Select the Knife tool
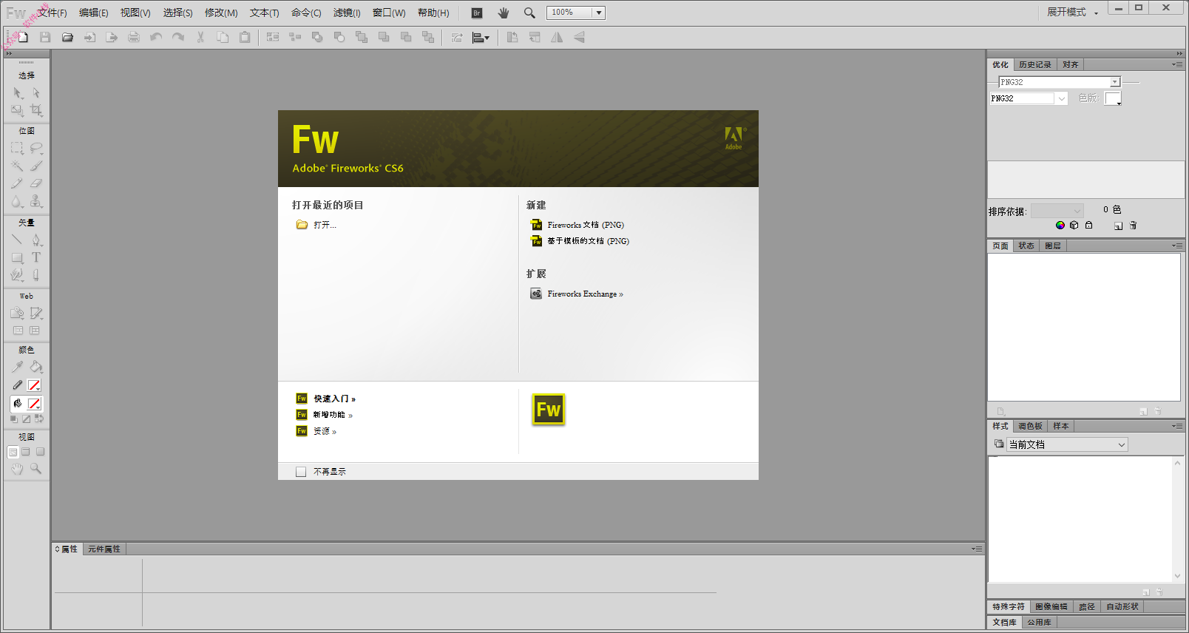This screenshot has height=633, width=1189. [x=35, y=275]
